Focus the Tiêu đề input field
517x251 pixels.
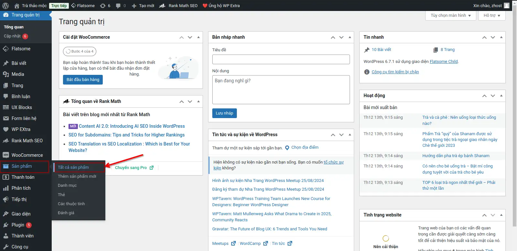tap(281, 59)
